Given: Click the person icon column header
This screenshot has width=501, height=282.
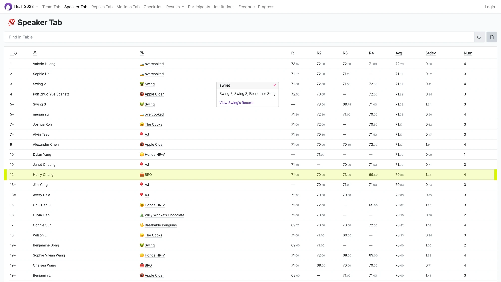Looking at the screenshot, I should pyautogui.click(x=35, y=53).
